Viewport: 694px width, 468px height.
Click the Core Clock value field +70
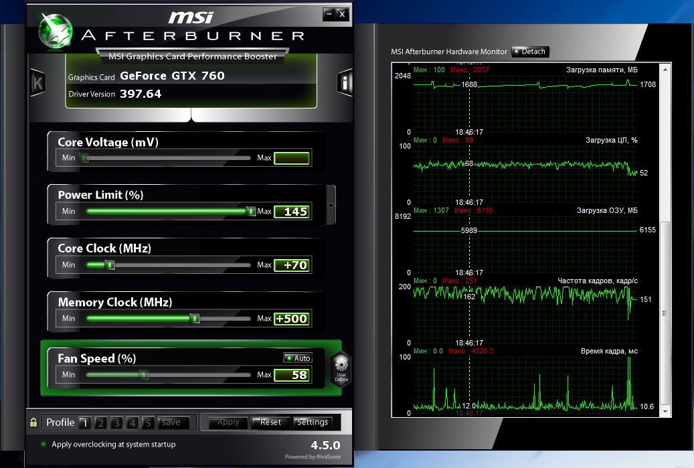pyautogui.click(x=292, y=265)
